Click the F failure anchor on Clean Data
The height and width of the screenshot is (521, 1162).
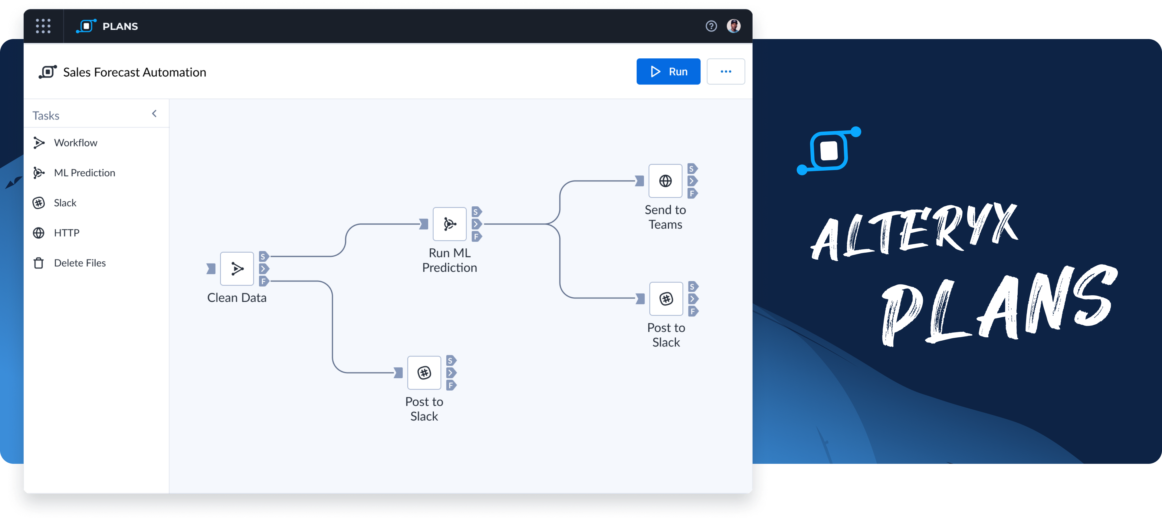pyautogui.click(x=264, y=281)
